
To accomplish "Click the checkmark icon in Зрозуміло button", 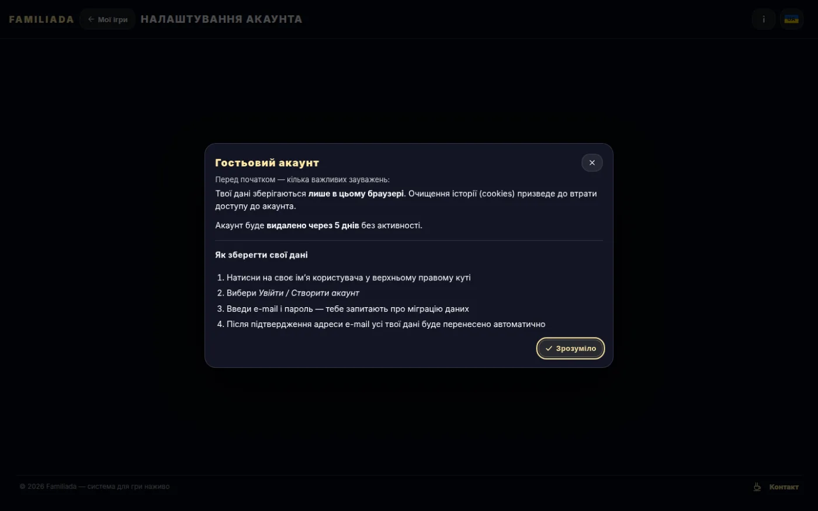I will (x=549, y=349).
